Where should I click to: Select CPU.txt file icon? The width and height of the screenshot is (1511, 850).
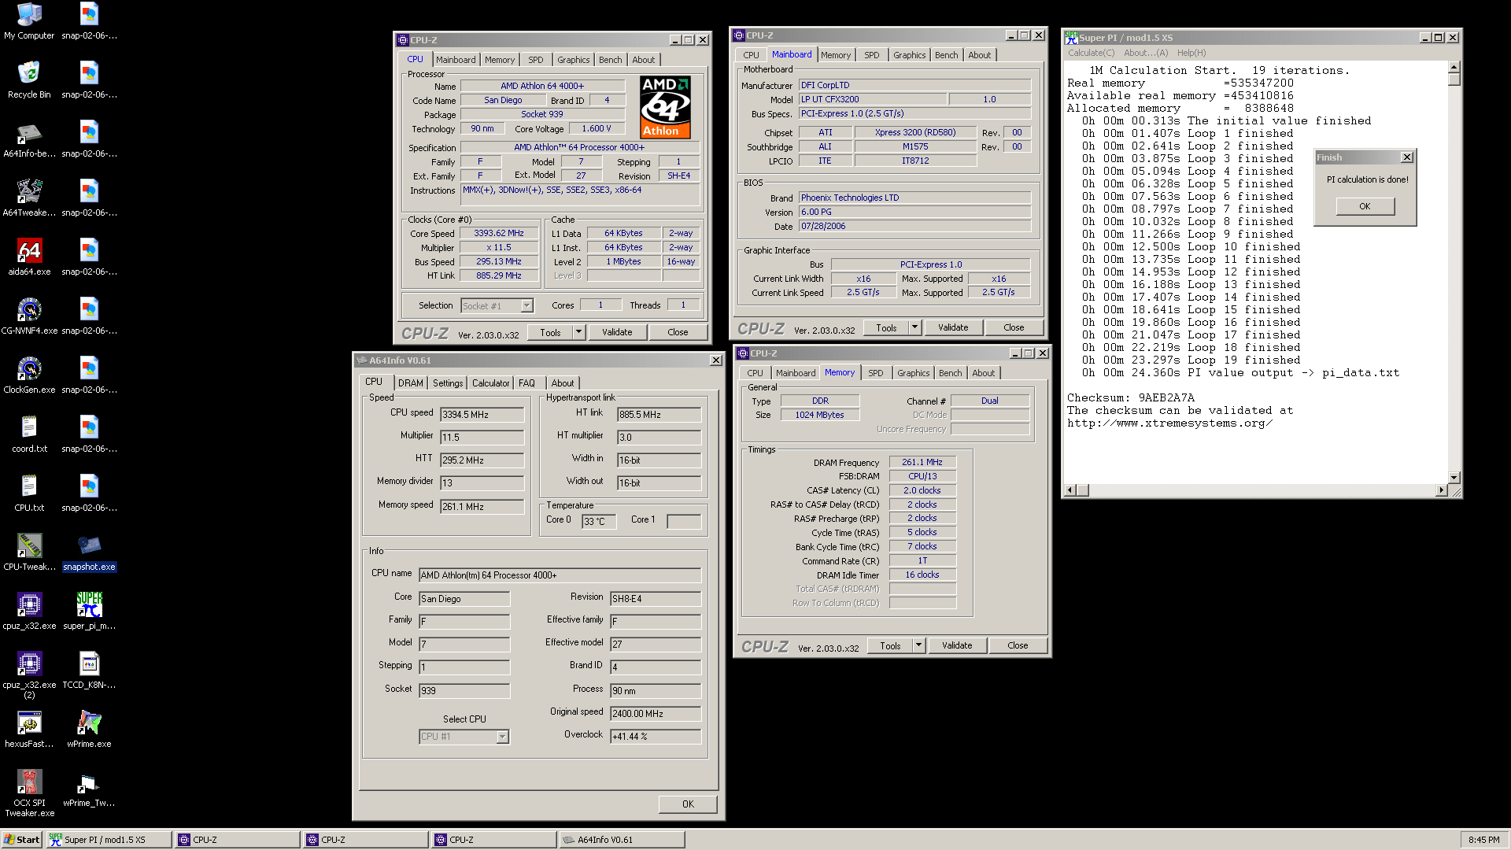(x=29, y=493)
